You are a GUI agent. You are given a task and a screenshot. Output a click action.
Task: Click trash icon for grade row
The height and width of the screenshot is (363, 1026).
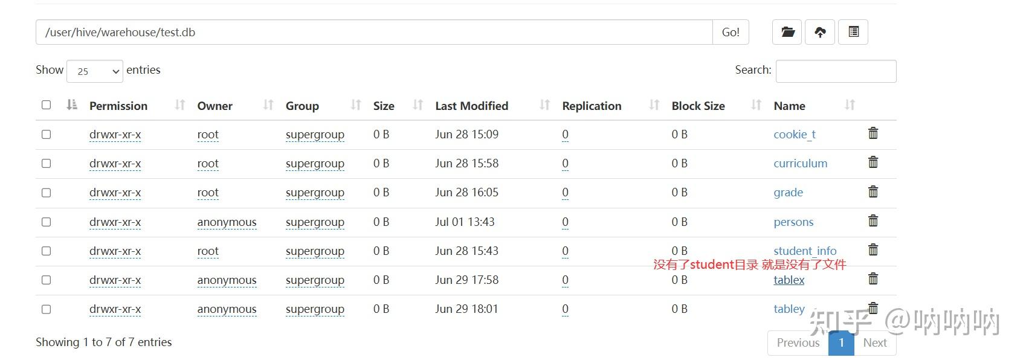873,192
